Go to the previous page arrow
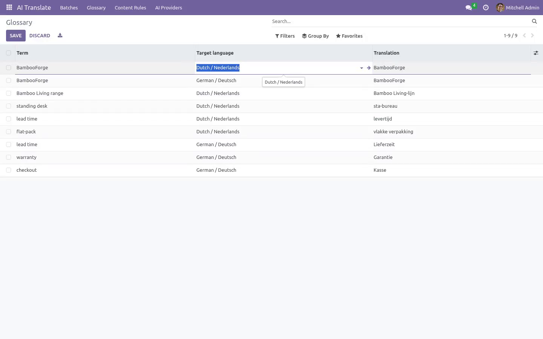Screen dimensions: 543x339 (524, 36)
